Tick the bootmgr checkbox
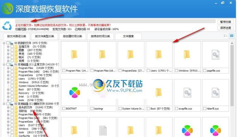Screen dimensions: 237x137 (x=92, y=109)
